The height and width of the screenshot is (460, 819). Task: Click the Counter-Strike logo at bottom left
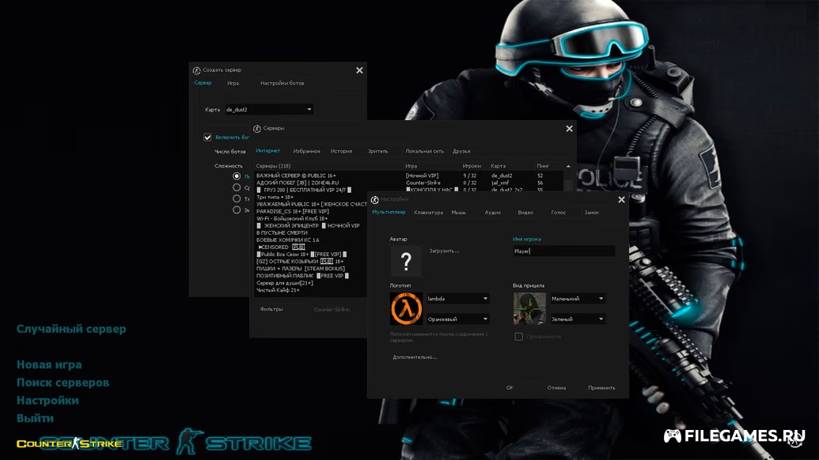(70, 443)
